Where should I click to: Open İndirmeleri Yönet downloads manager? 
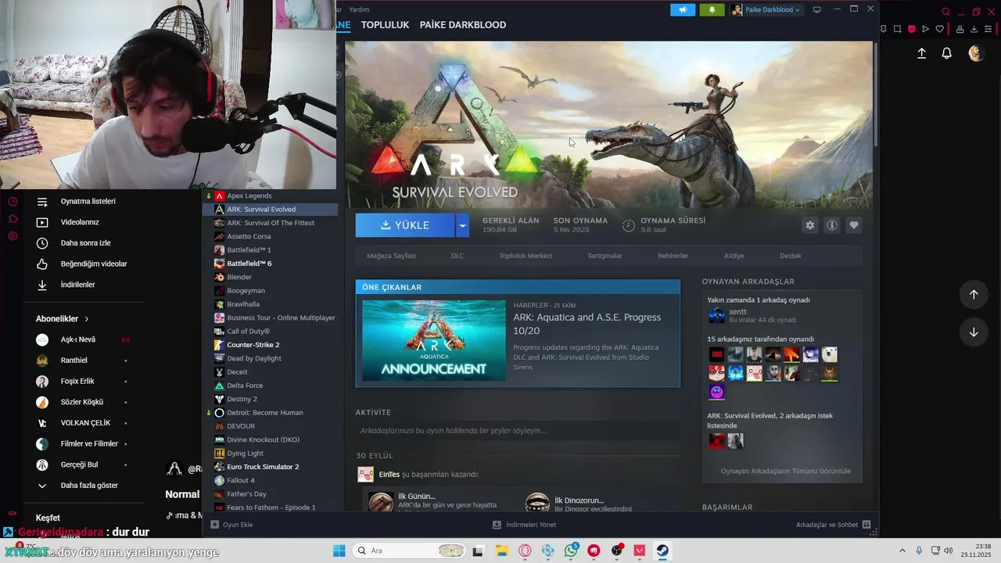[x=525, y=525]
